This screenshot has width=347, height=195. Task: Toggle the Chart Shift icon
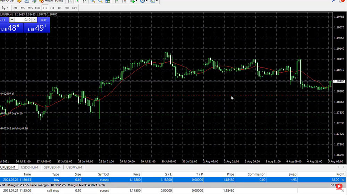(x=124, y=1)
